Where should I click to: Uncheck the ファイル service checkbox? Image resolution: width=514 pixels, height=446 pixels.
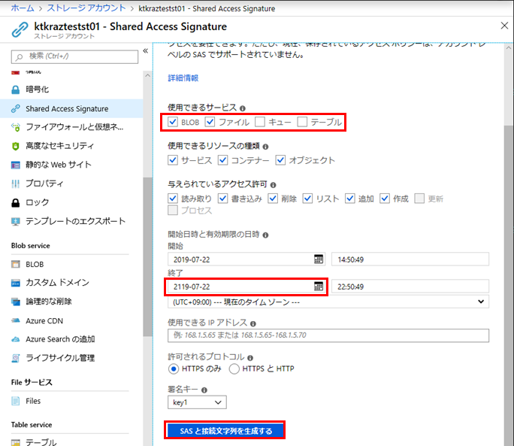pos(210,122)
